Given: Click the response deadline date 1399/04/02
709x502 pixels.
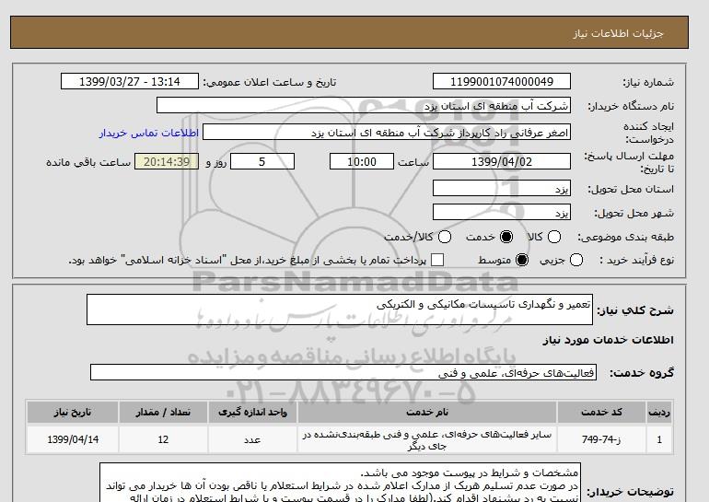Looking at the screenshot, I should coord(502,161).
